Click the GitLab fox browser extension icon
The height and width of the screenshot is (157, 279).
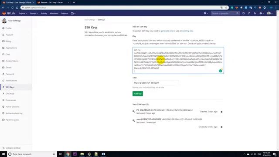[236, 8]
